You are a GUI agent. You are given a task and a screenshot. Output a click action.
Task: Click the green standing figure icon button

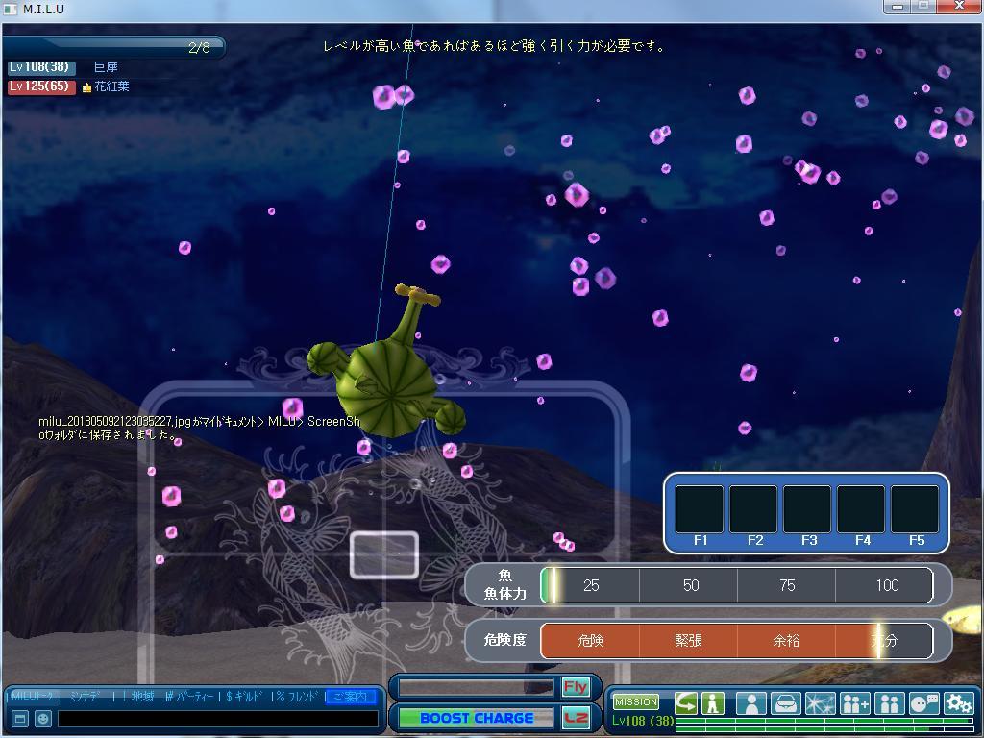(712, 703)
